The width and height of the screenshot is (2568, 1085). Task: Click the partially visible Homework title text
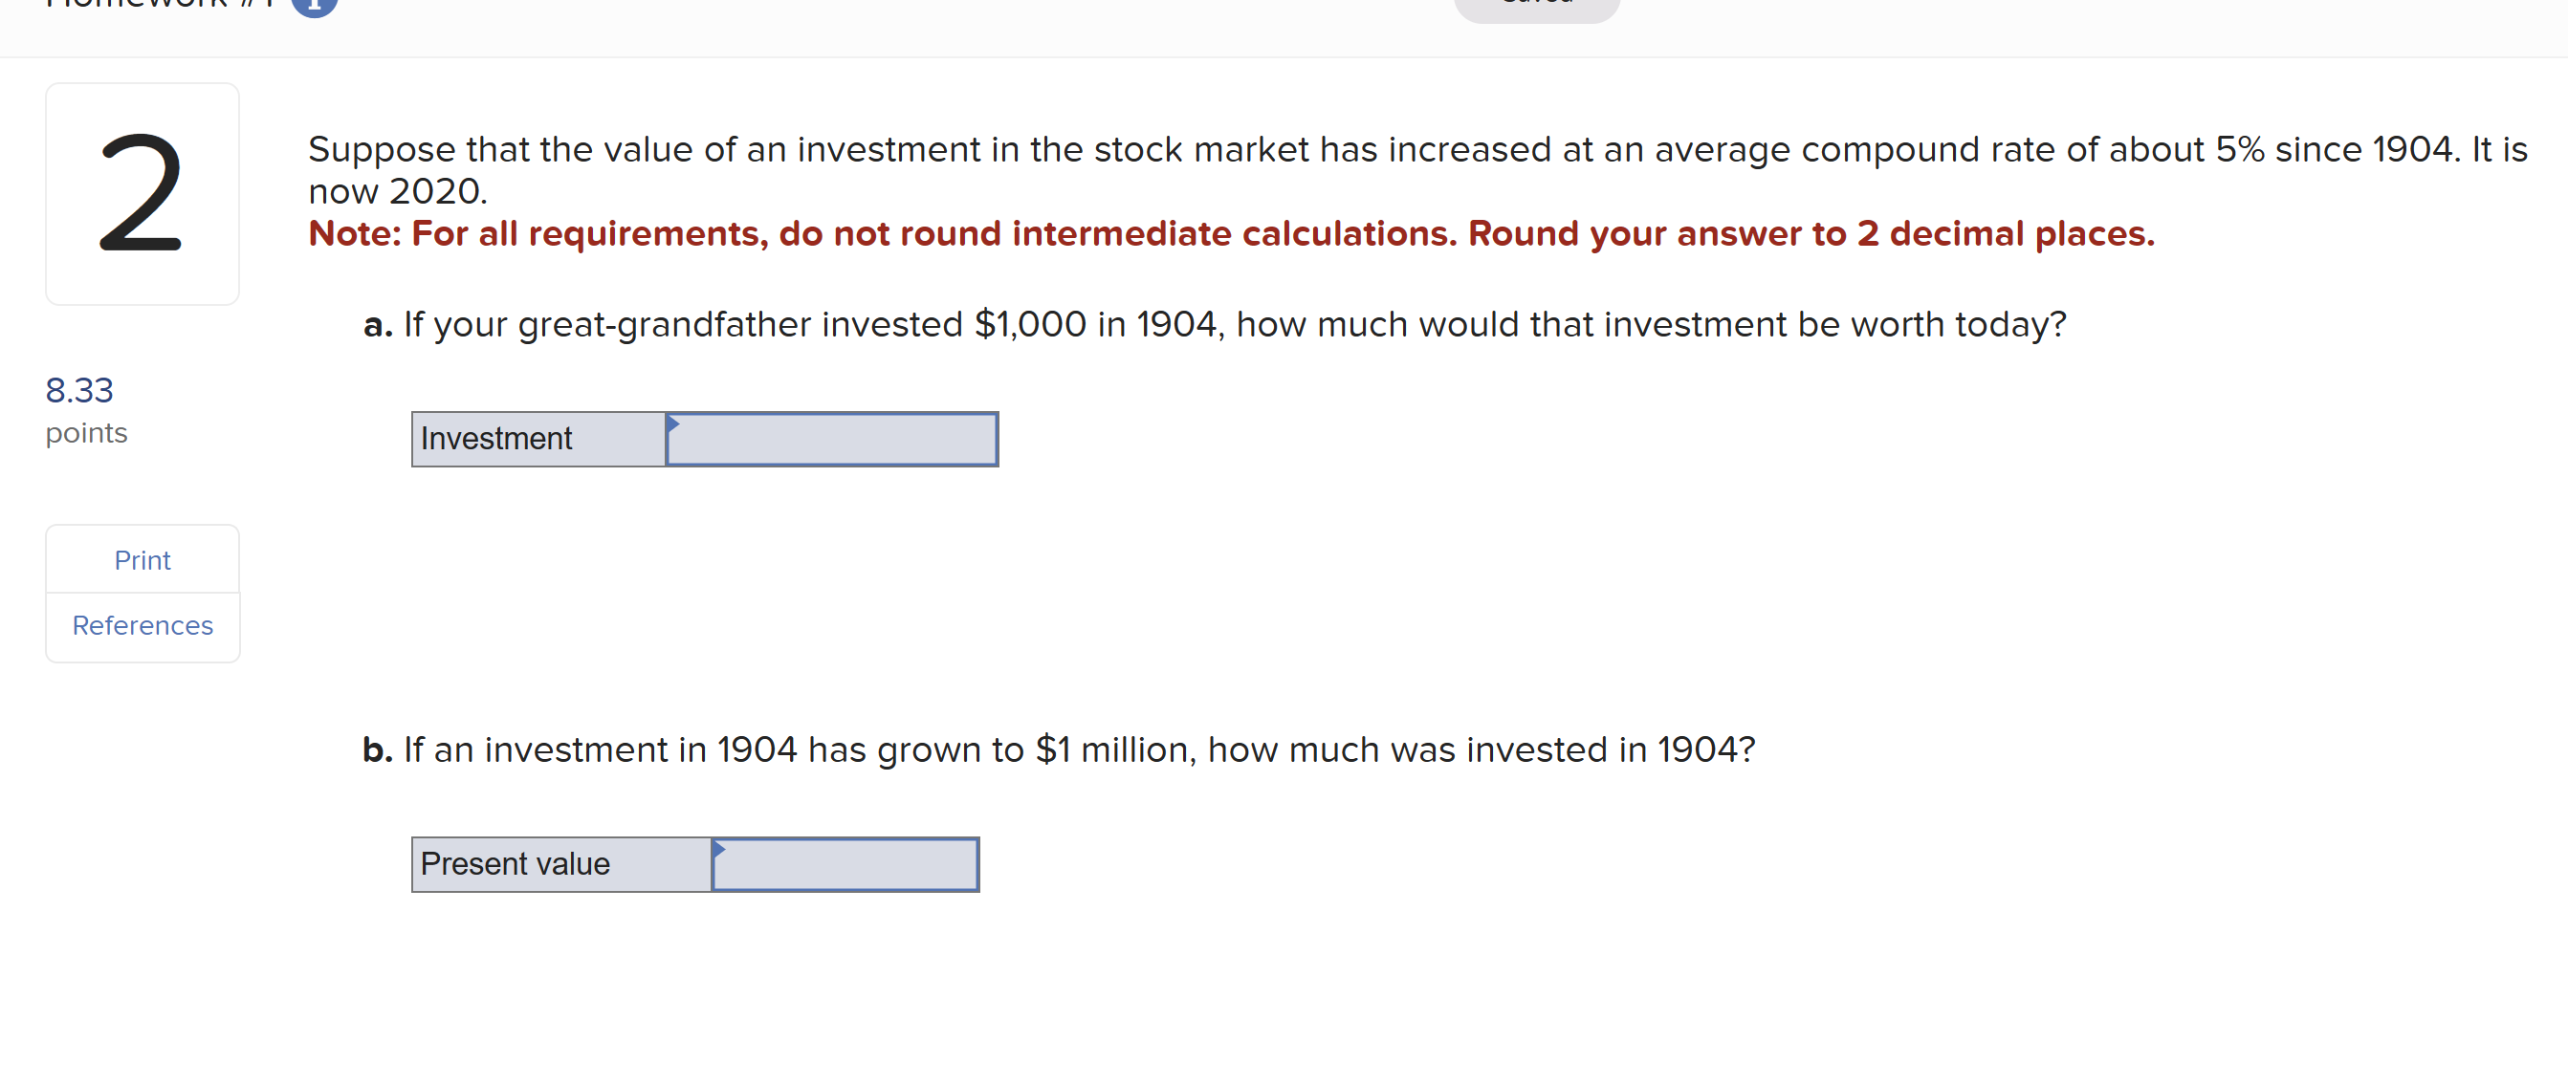tap(160, 5)
